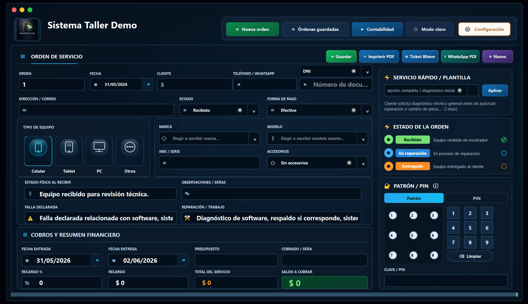Select pattern dot 1
The height and width of the screenshot is (304, 528).
[392, 215]
